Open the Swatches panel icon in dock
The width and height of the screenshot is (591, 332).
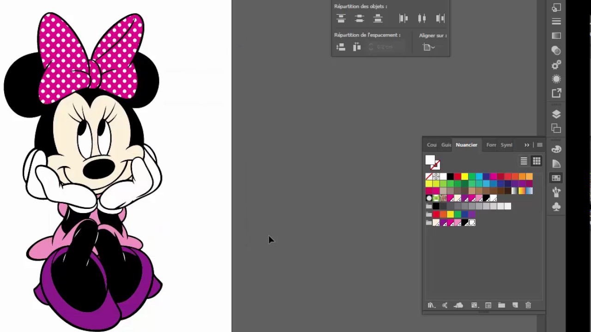point(556,178)
